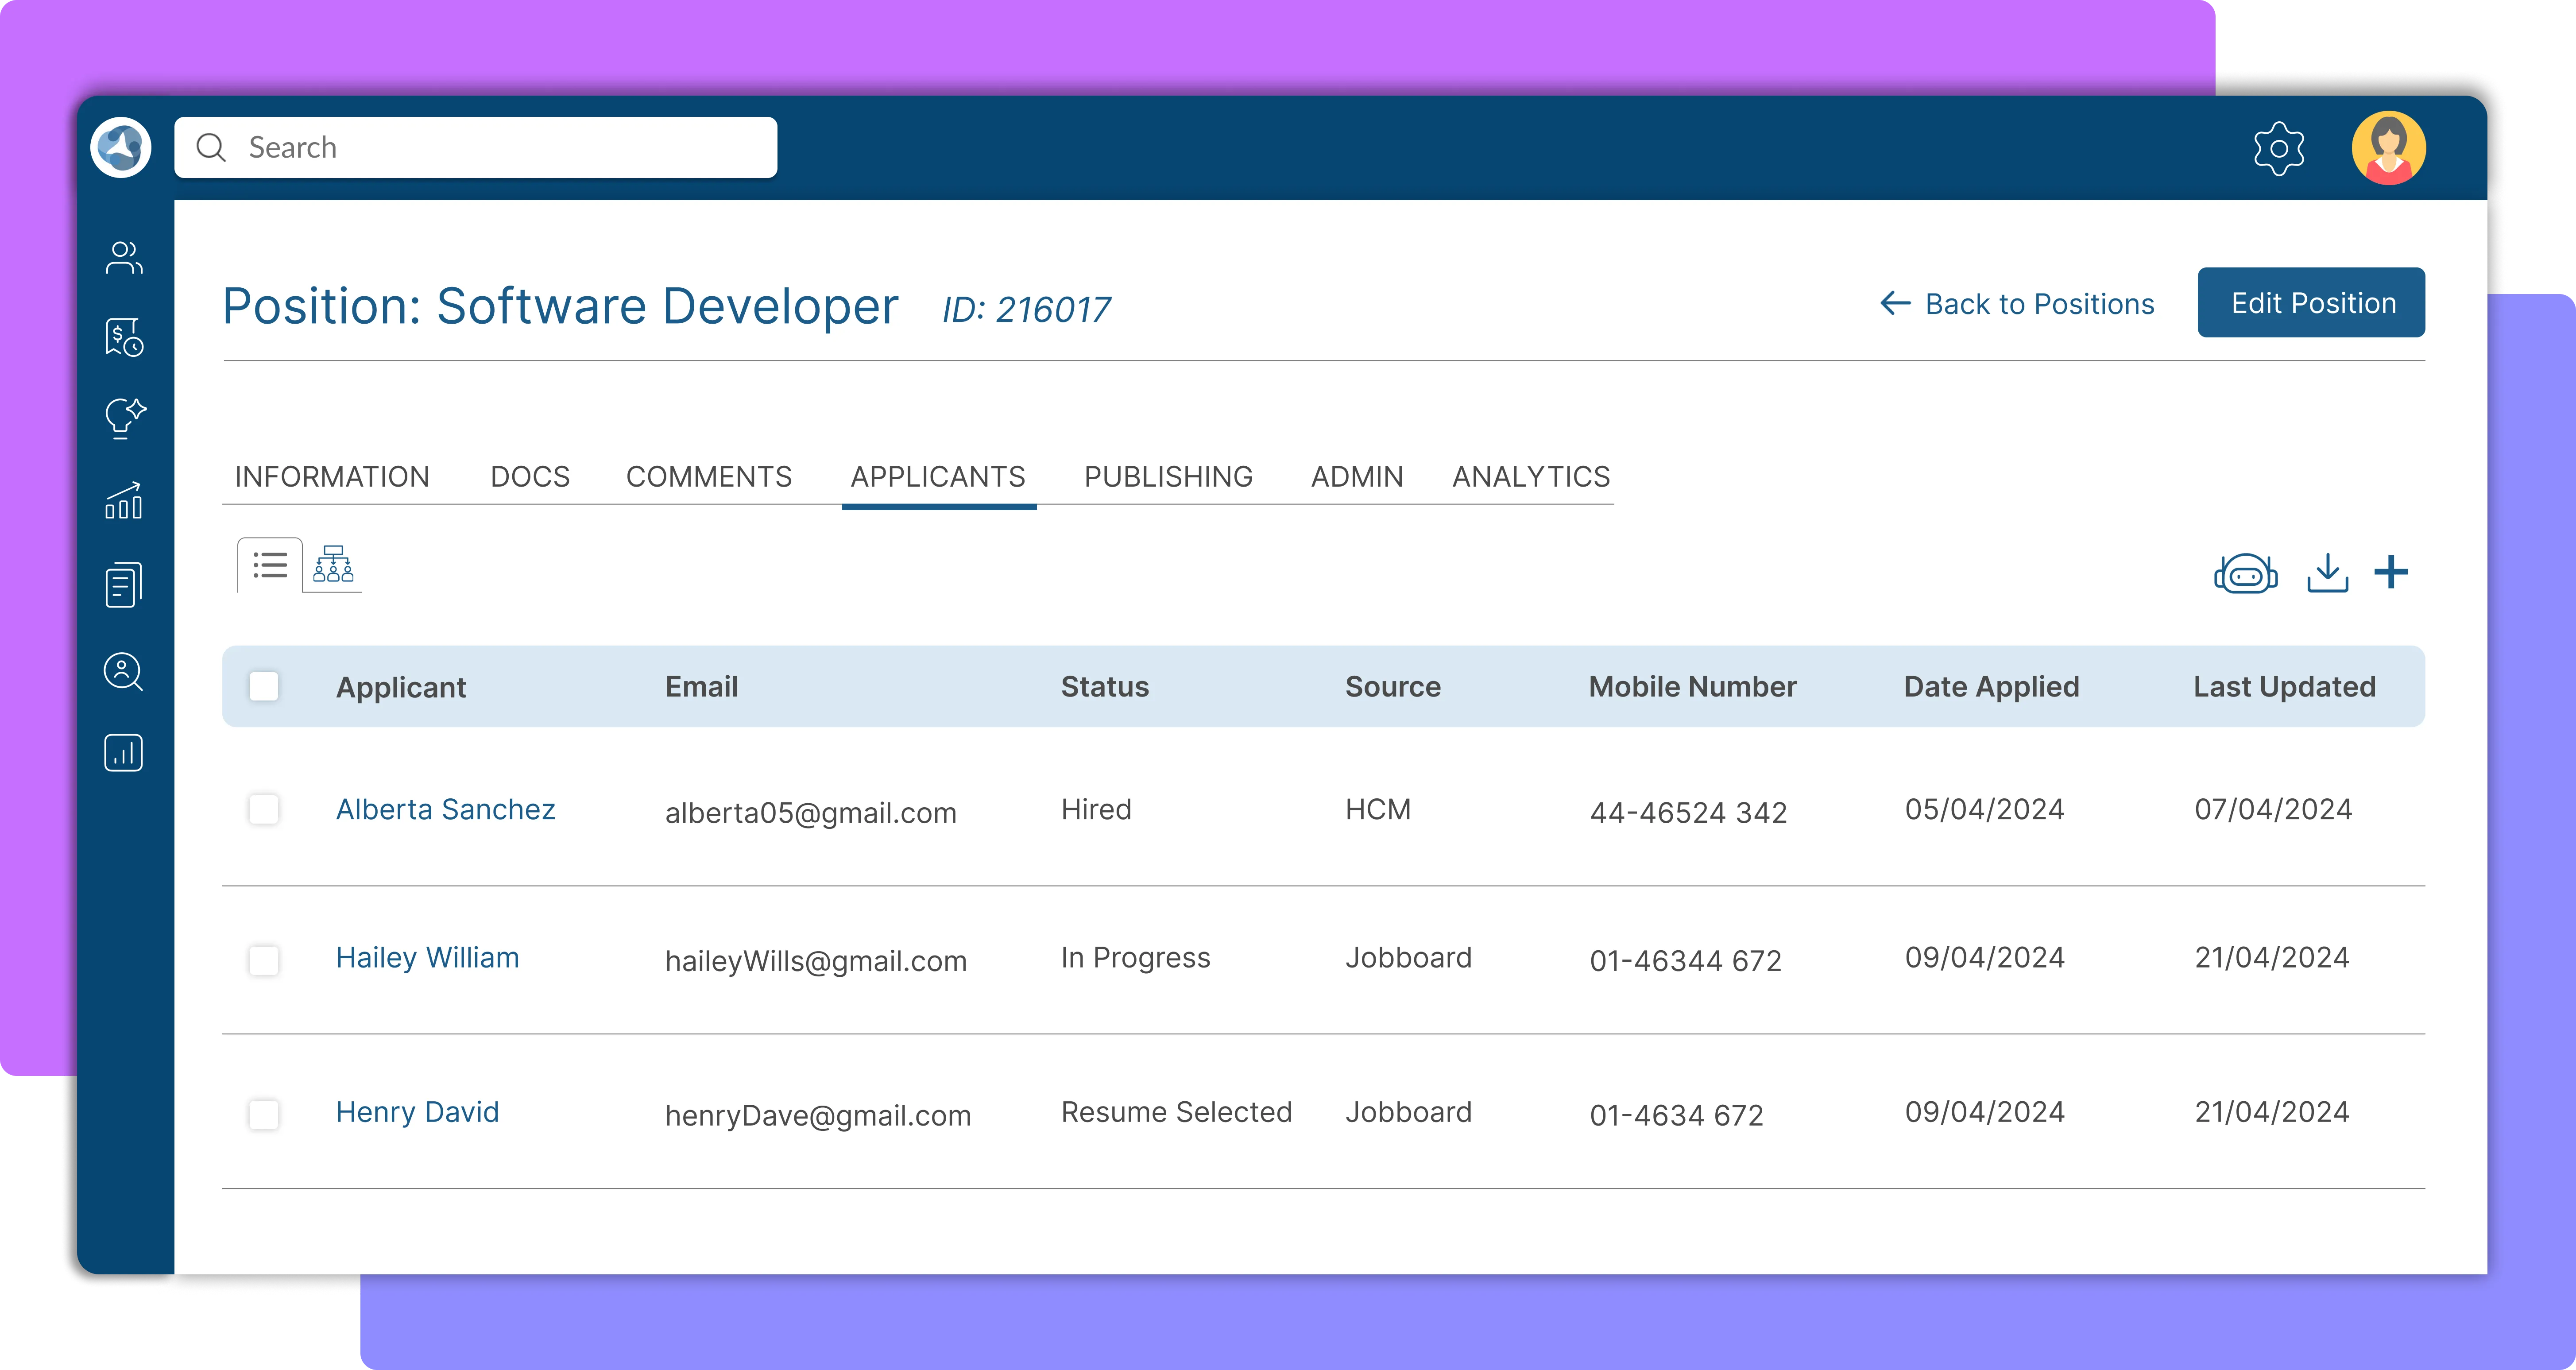Open the people sidebar icon

coord(124,258)
